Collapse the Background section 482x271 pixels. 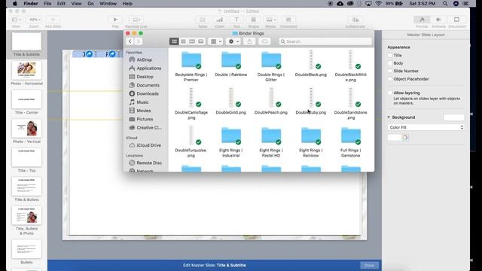click(x=389, y=117)
